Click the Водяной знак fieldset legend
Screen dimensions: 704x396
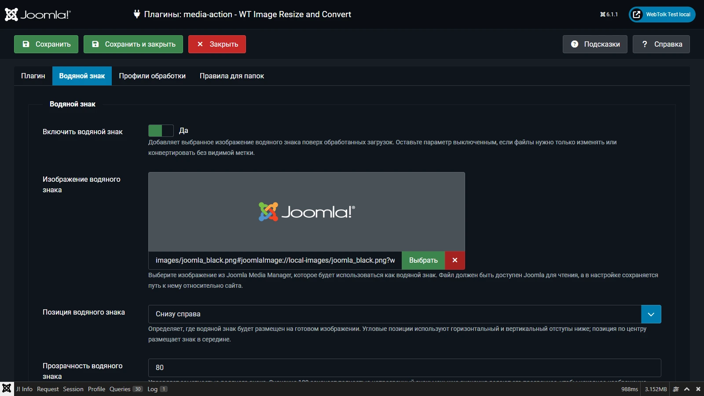(x=73, y=104)
